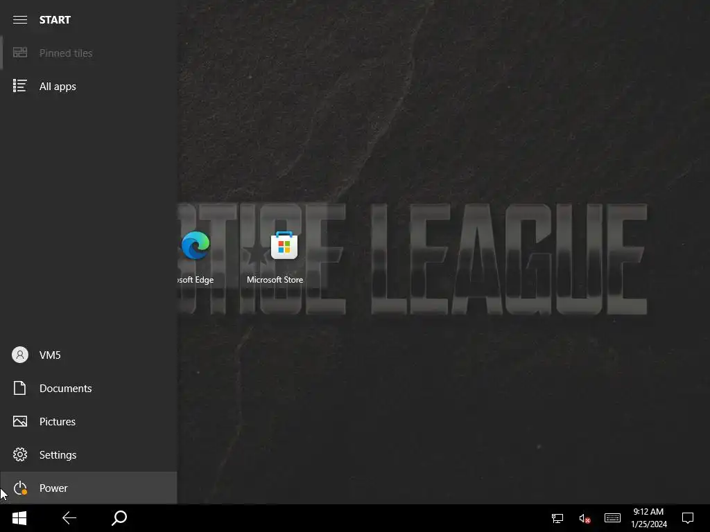Open Settings from Start menu
Viewport: 710px width, 532px height.
pos(88,454)
